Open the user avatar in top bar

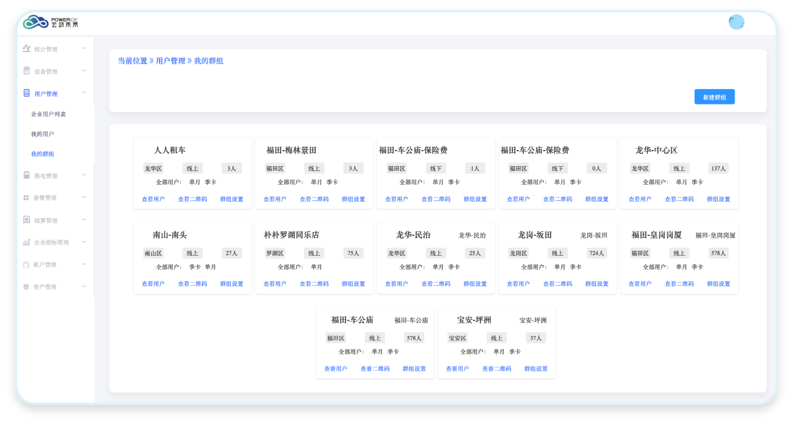pos(736,22)
